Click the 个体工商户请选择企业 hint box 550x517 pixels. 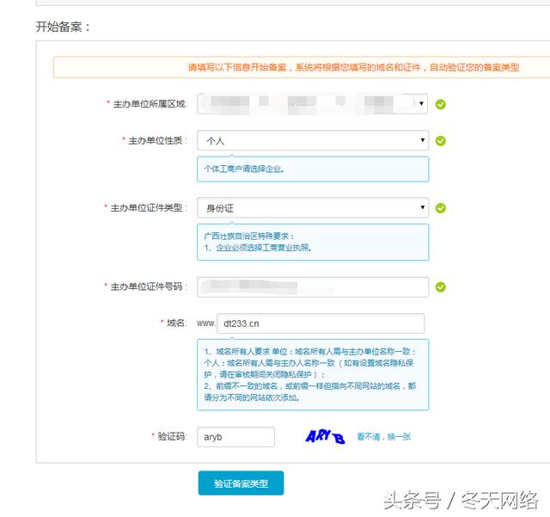click(x=312, y=169)
